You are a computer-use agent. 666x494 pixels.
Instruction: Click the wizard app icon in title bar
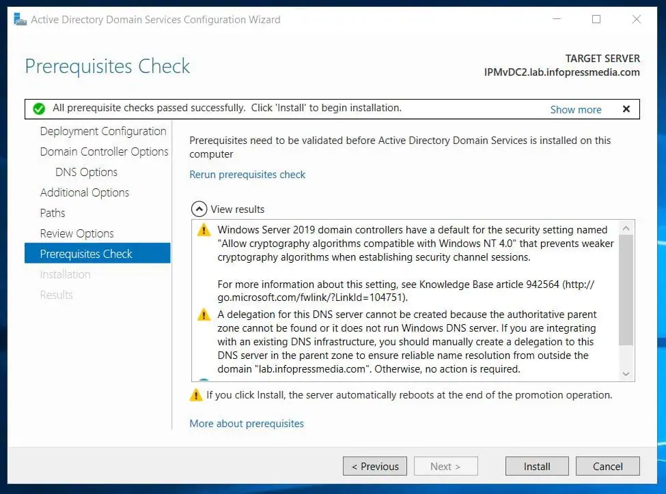20,20
